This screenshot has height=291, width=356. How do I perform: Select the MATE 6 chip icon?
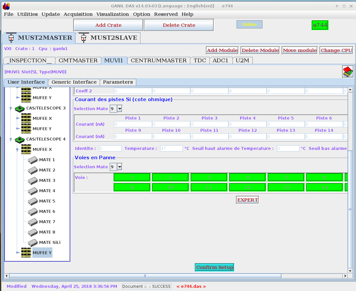pyautogui.click(x=33, y=212)
